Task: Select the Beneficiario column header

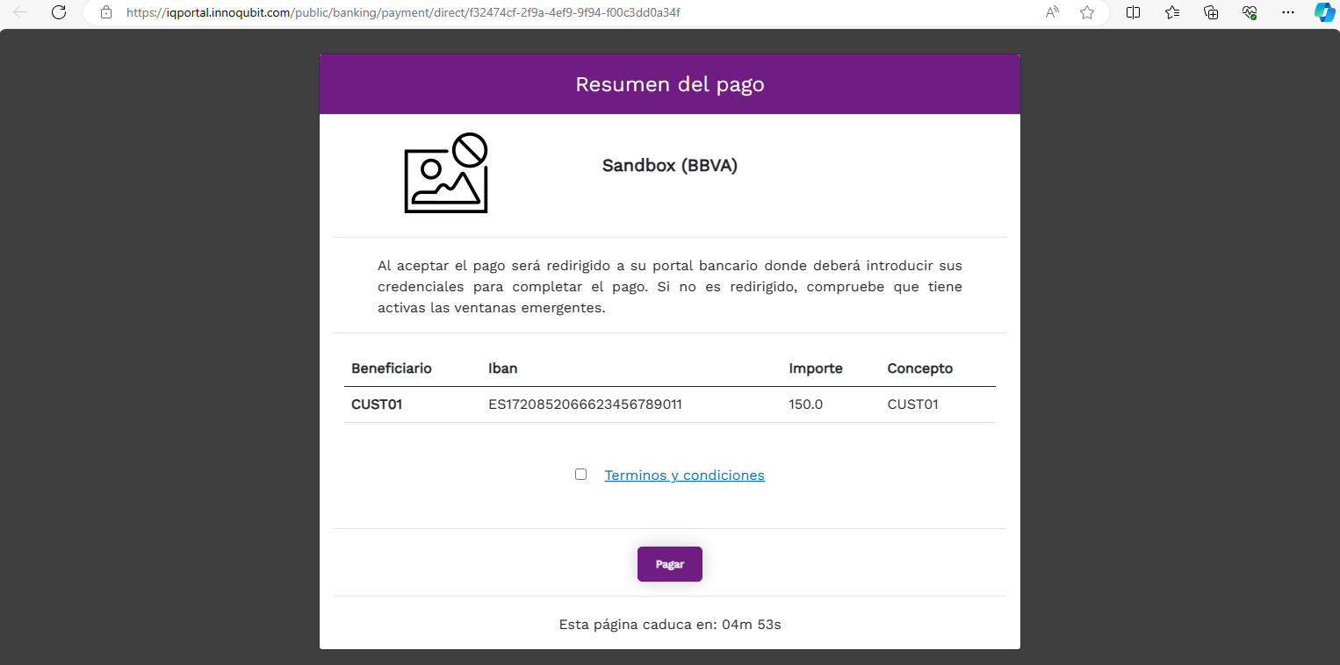Action: [x=391, y=368]
